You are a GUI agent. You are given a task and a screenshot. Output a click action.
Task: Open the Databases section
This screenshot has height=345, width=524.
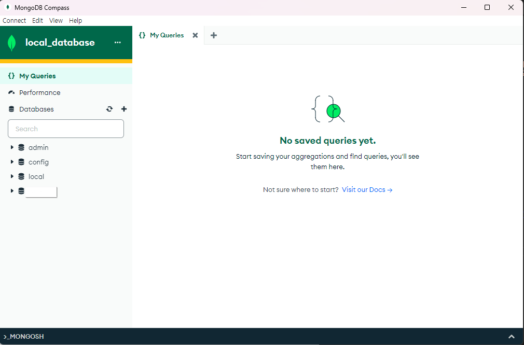click(36, 109)
